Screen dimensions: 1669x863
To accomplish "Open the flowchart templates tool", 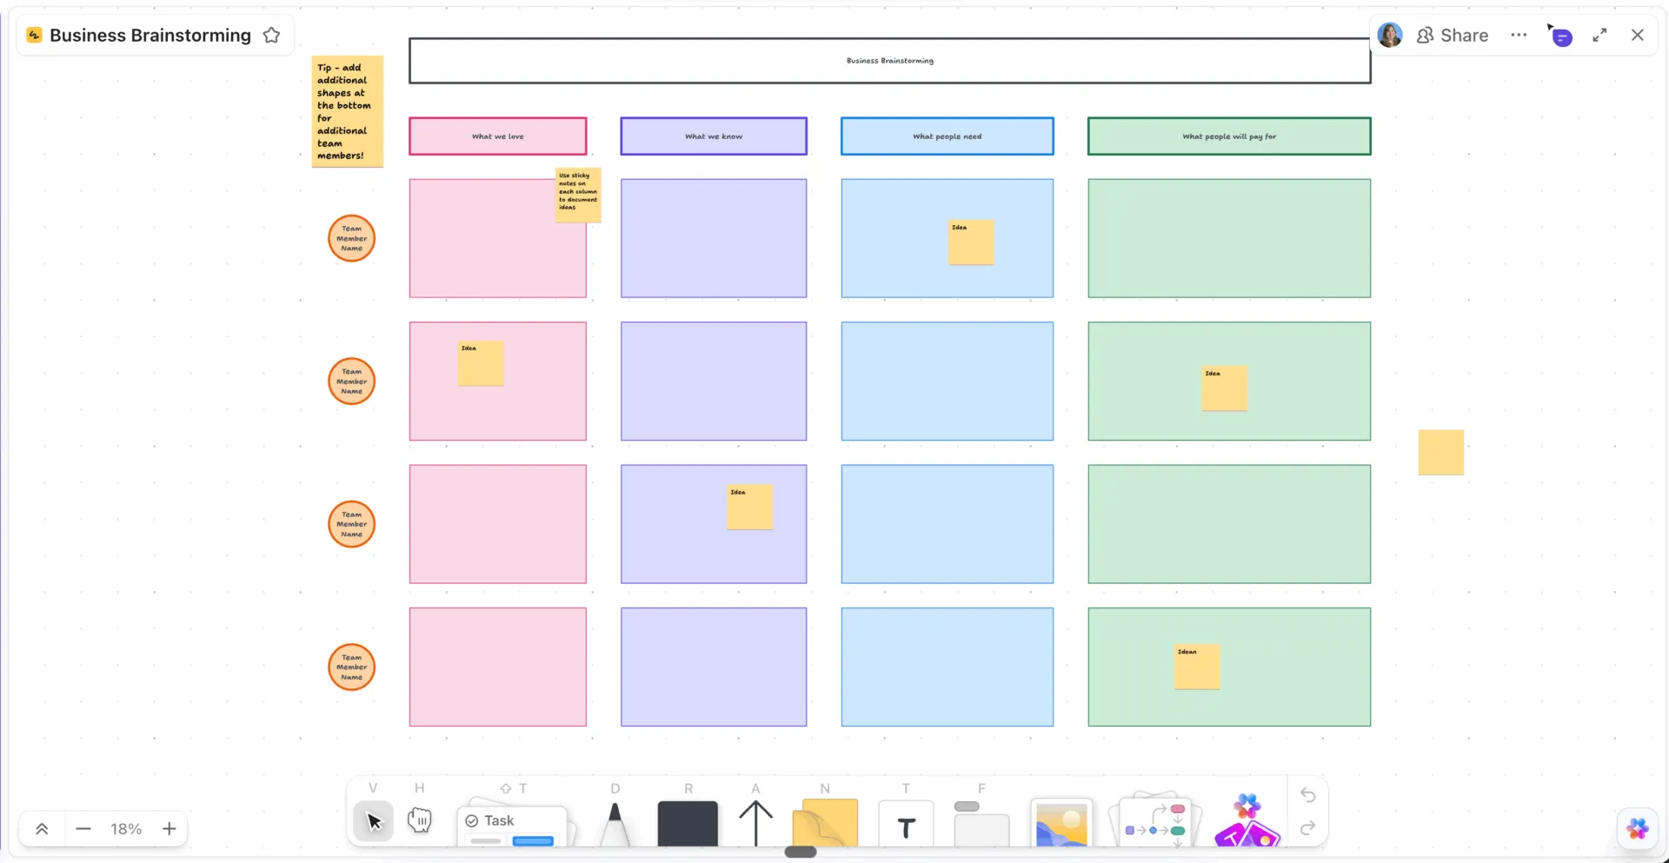I will tap(1155, 820).
